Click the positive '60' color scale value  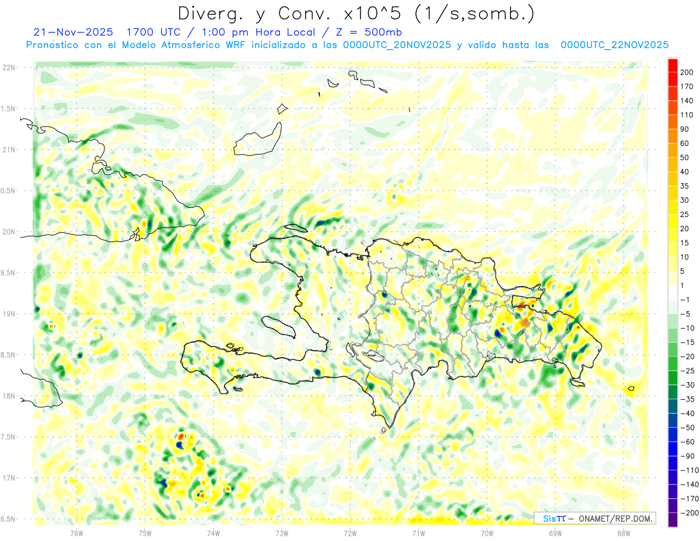(685, 144)
